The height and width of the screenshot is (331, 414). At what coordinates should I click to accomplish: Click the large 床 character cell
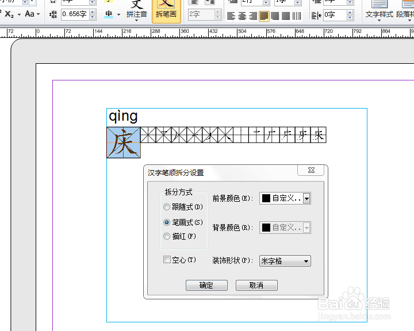124,143
